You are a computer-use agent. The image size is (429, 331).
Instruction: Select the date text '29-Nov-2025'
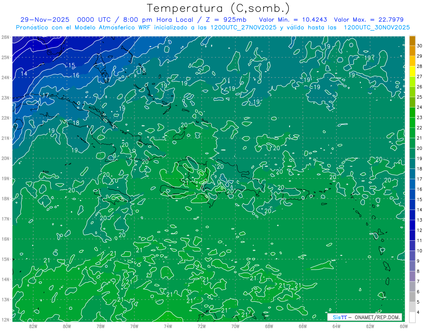pyautogui.click(x=45, y=20)
